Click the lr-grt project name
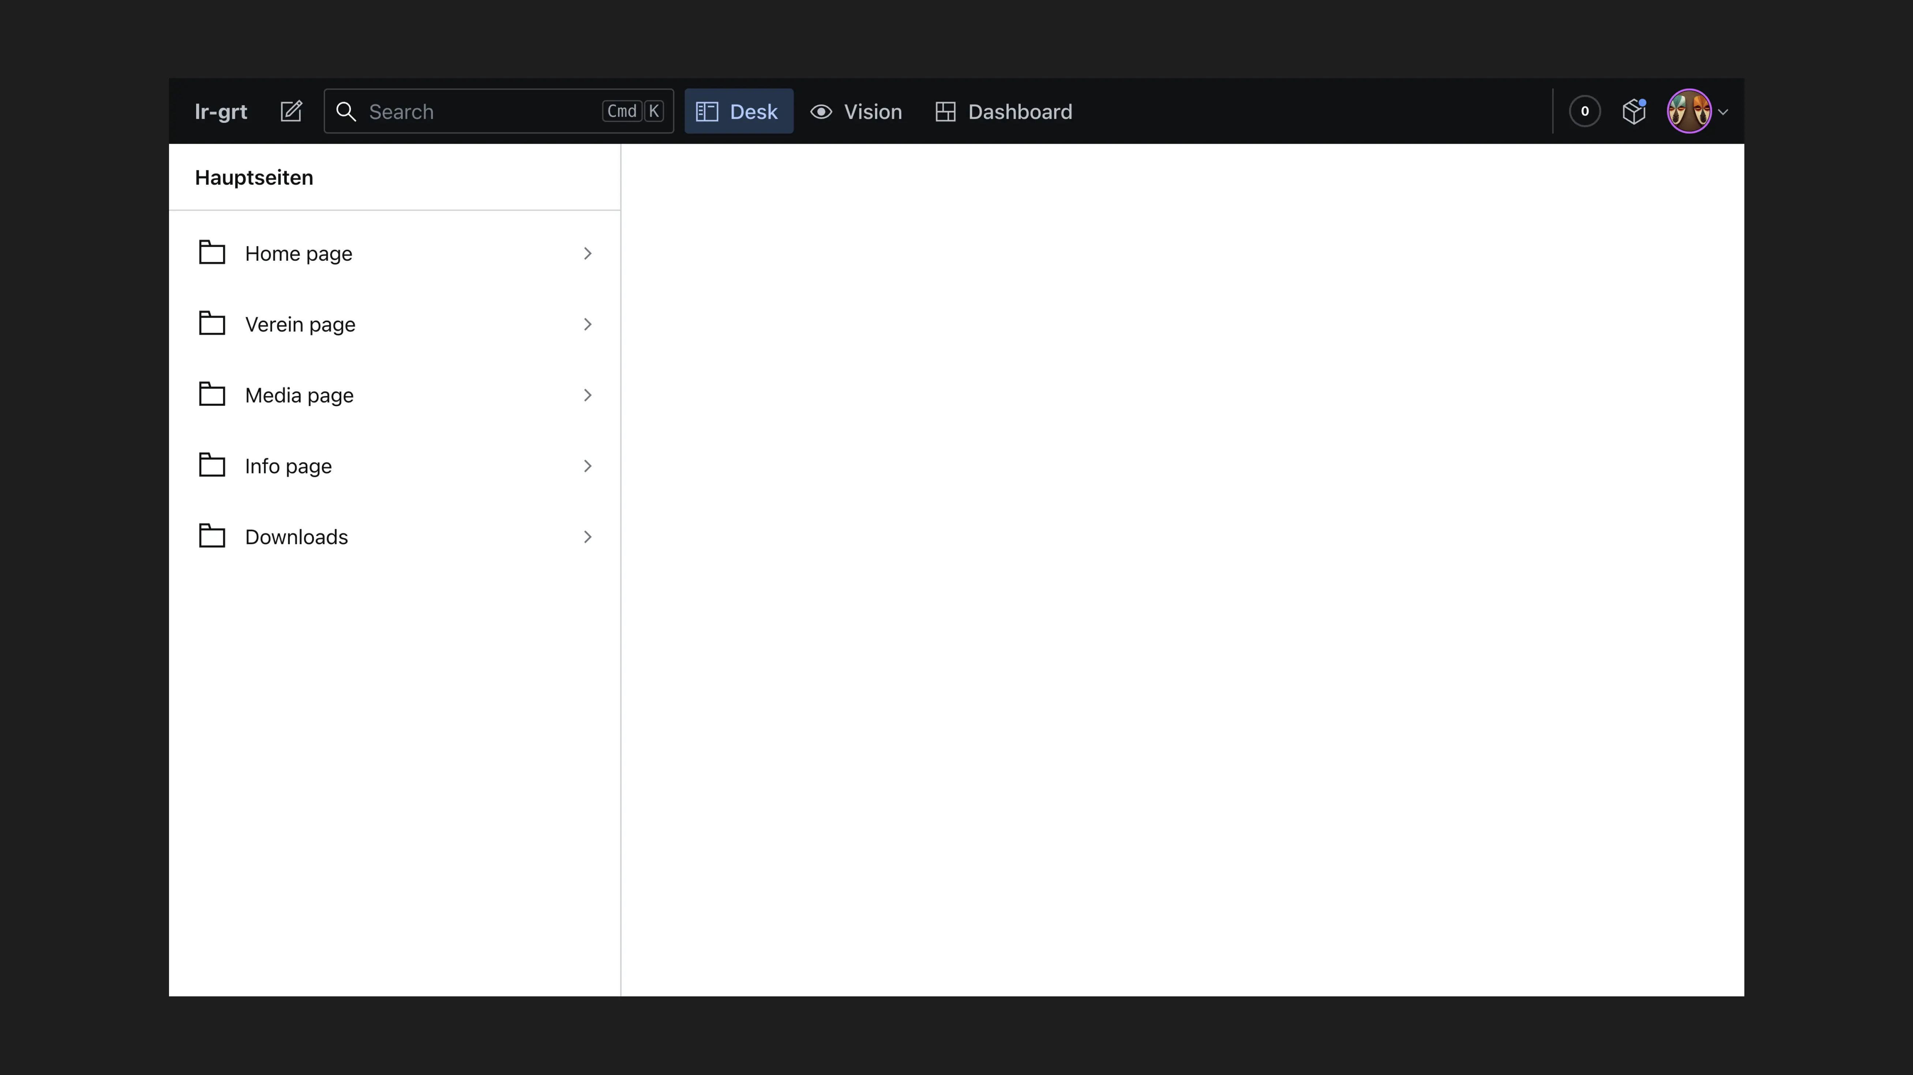The height and width of the screenshot is (1075, 1913). coord(221,112)
